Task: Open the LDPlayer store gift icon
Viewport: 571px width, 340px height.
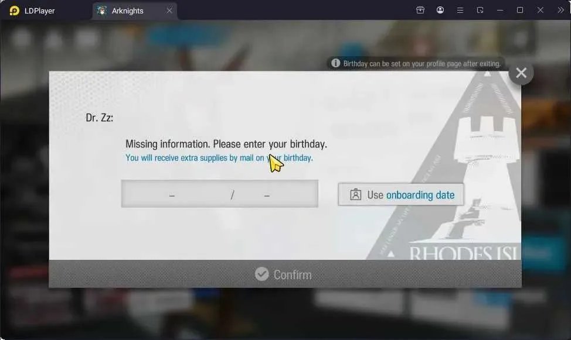Action: click(420, 10)
